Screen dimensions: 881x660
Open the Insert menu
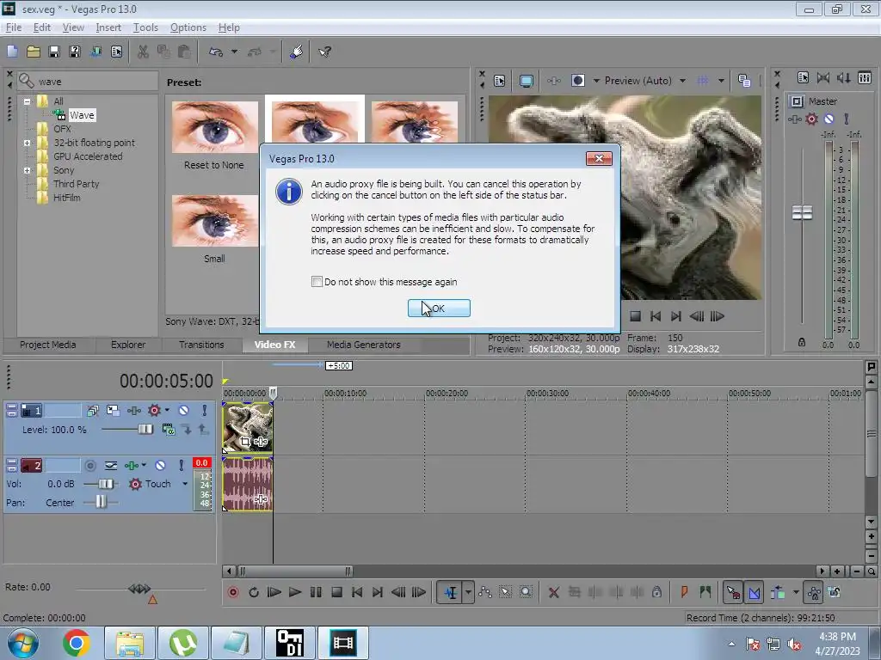pos(108,27)
